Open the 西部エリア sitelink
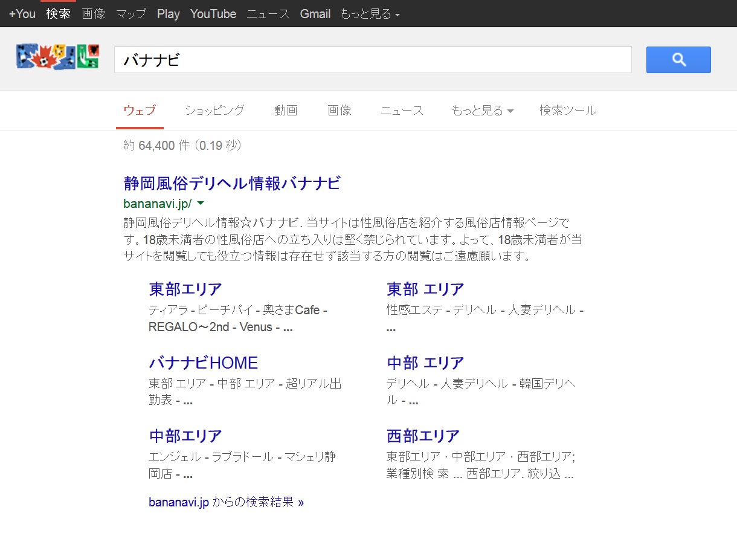 (x=423, y=436)
